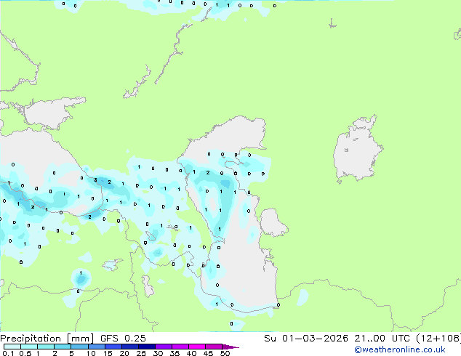Screen dimensions: 461x356
Task: Select the 35–40 mm legend swatch
Action: pos(180,347)
